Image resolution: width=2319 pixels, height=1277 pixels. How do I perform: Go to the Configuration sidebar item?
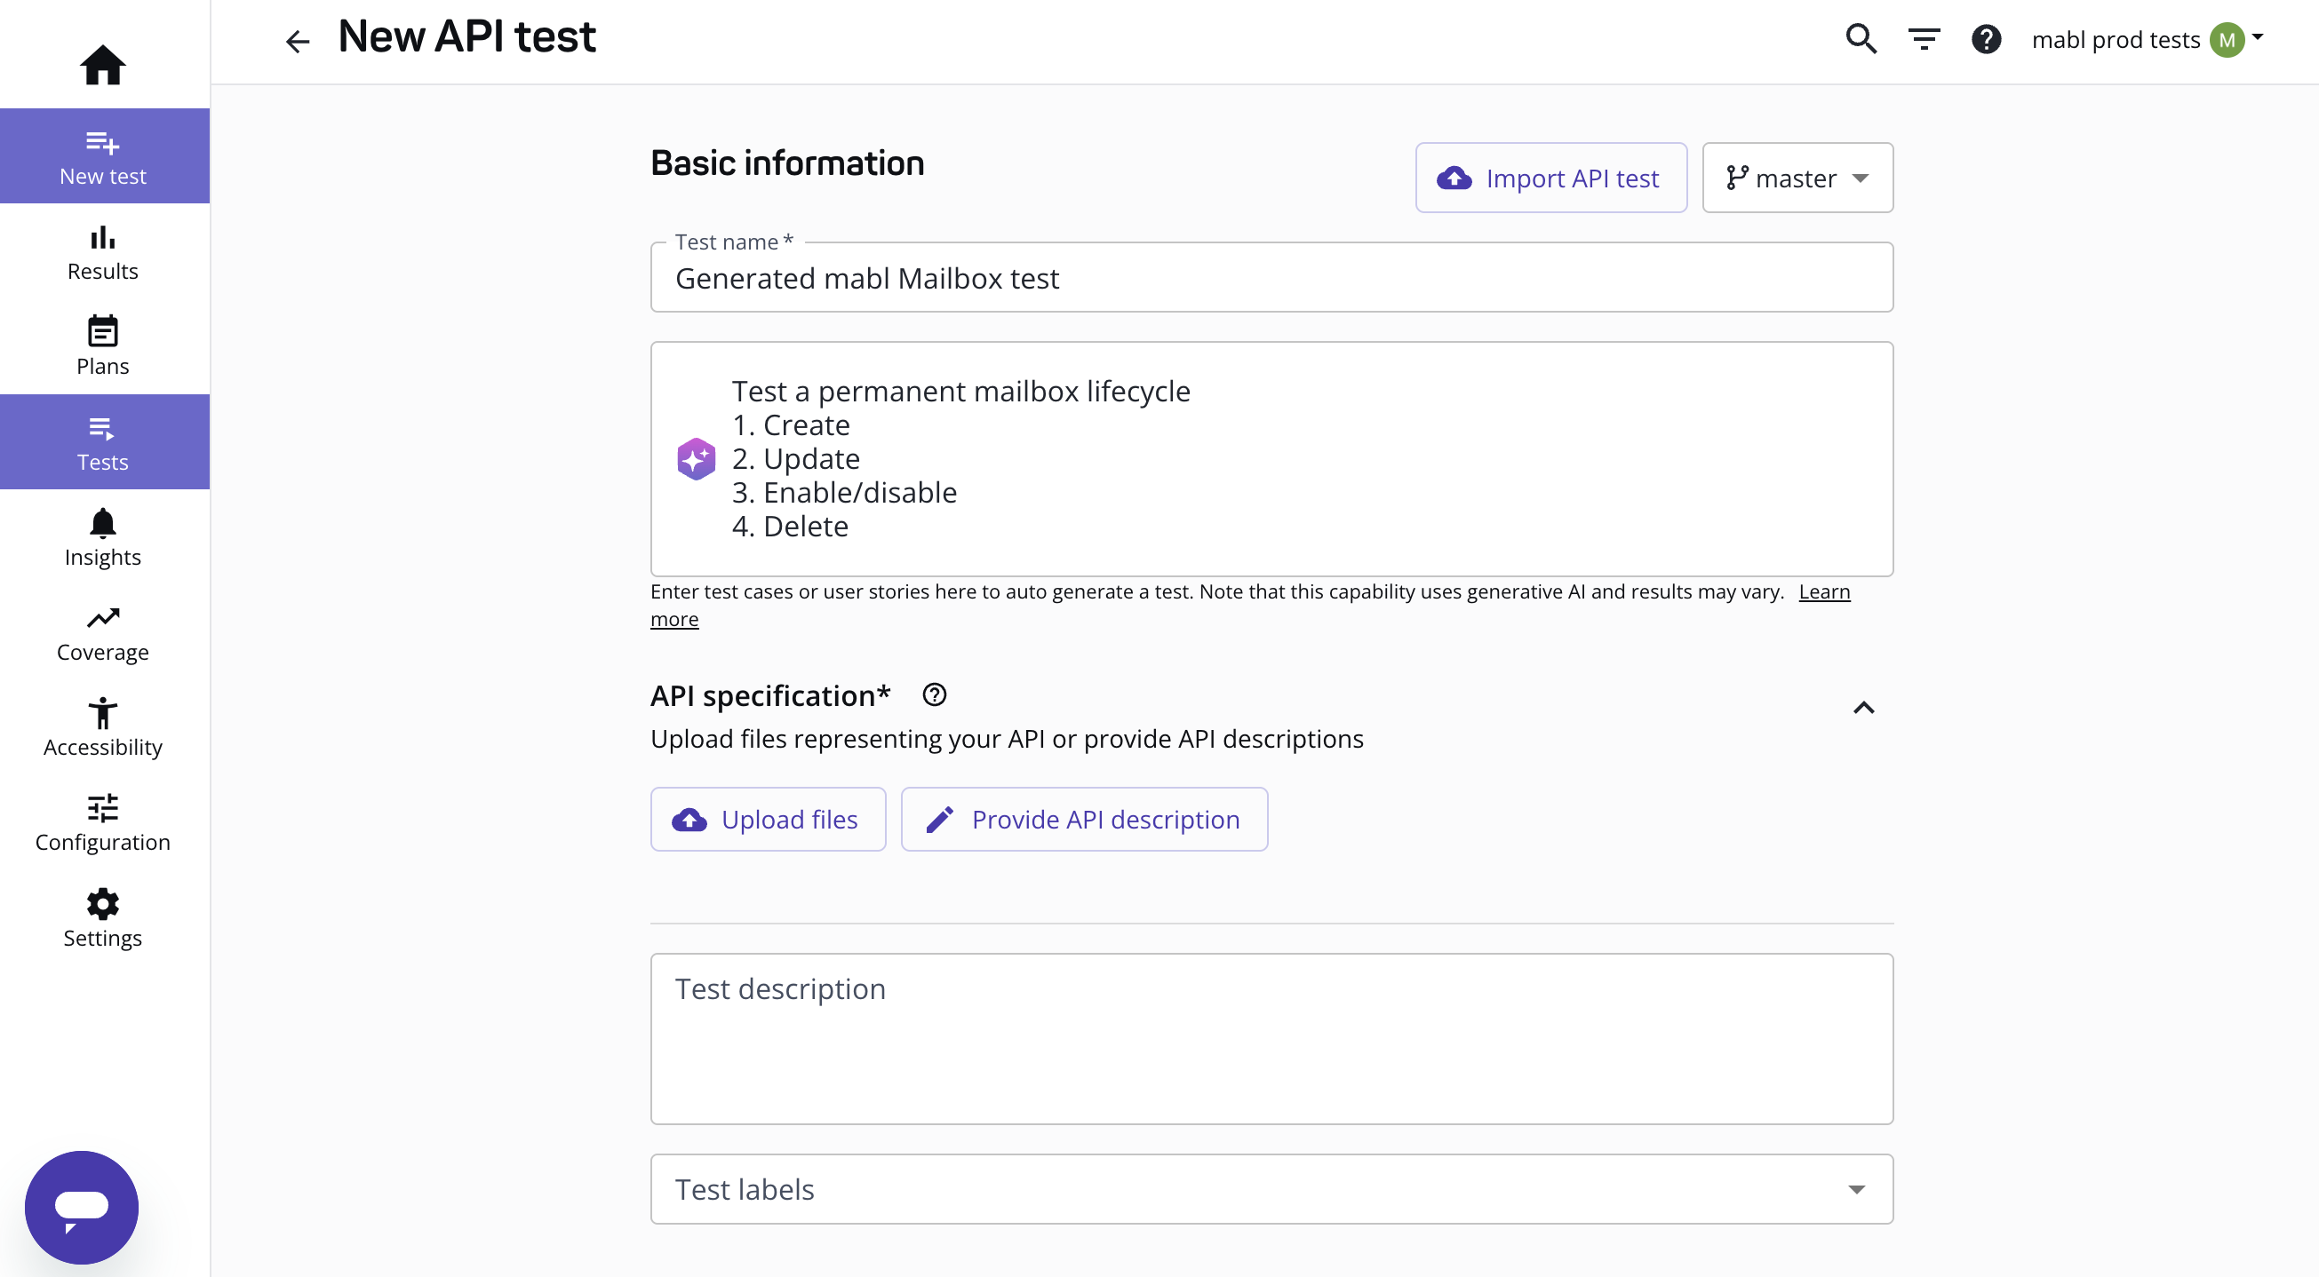click(x=103, y=822)
